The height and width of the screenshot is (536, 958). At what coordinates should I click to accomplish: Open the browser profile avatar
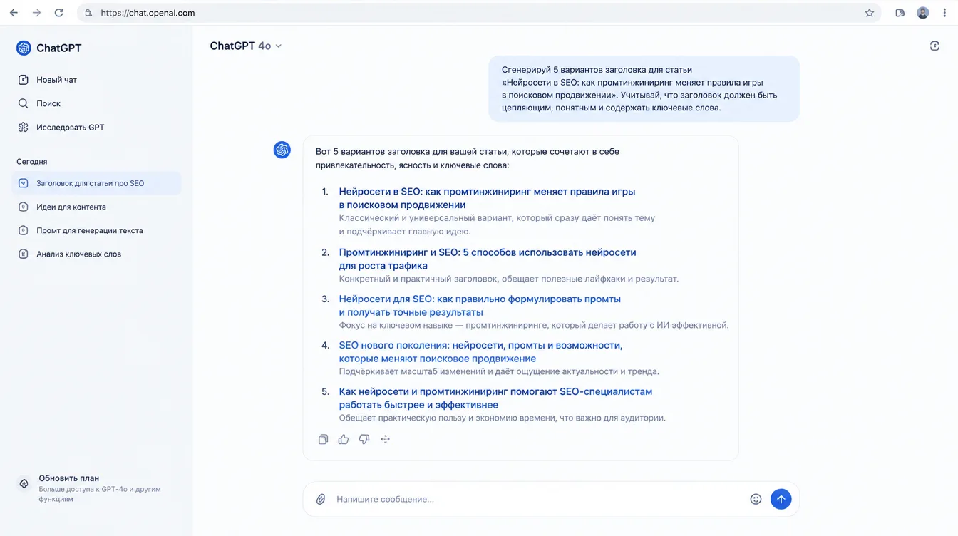point(922,13)
